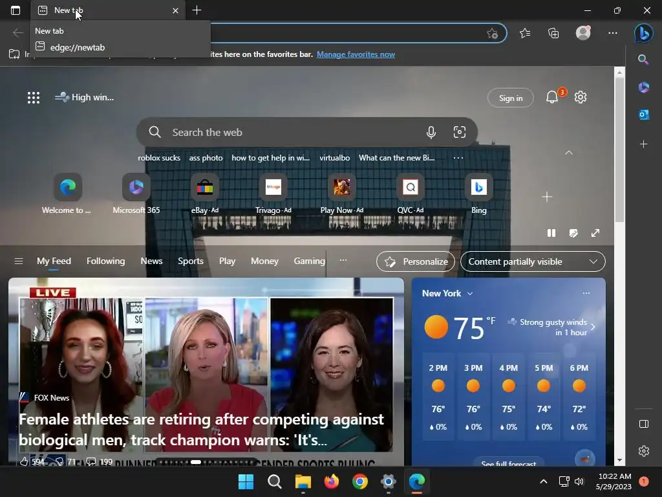Switch to Sports tab
This screenshot has width=662, height=497.
click(x=191, y=261)
